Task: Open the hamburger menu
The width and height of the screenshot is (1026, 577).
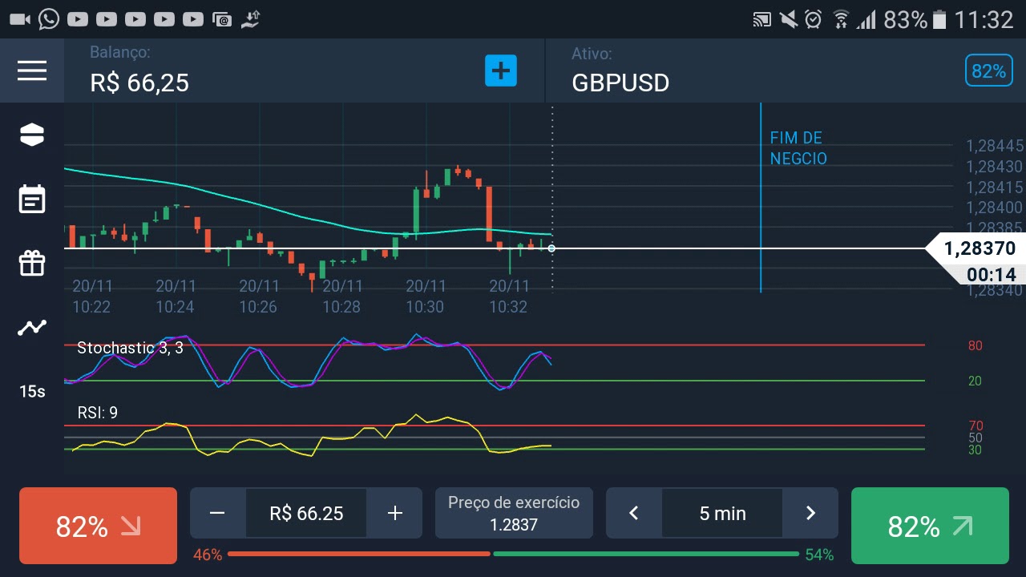Action: click(32, 71)
